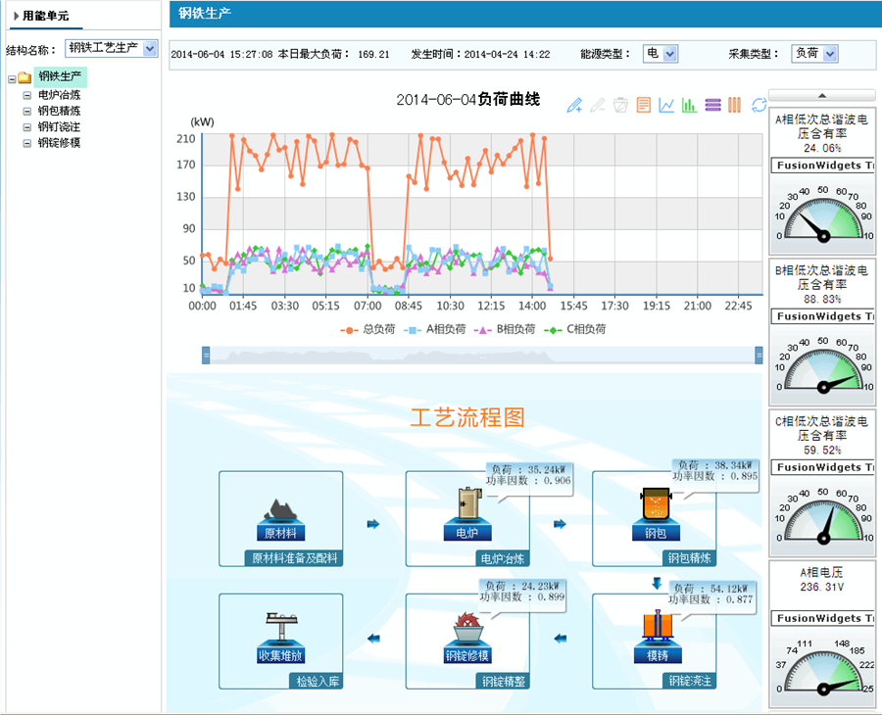Toggle C相负荷 series in legend
The width and height of the screenshot is (882, 715).
[575, 329]
